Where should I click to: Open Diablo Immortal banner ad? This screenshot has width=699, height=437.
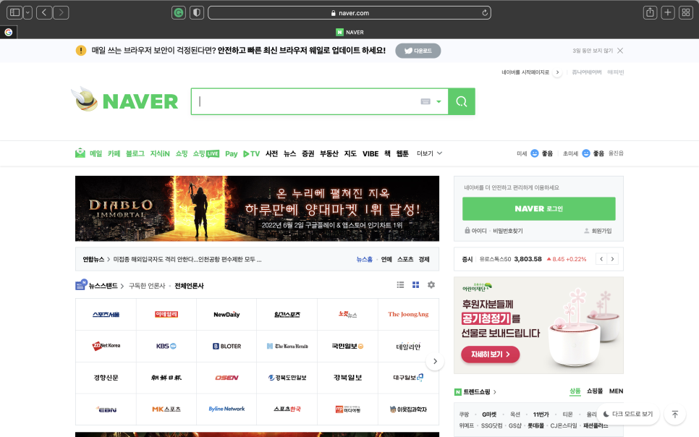[257, 208]
